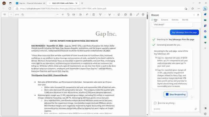Viewport: 209px width, 117px height.
Task: Click the Key takeaways from the page message
Action: pos(184,32)
